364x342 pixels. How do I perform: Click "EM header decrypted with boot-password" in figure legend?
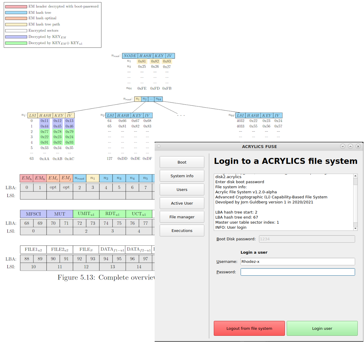point(63,6)
